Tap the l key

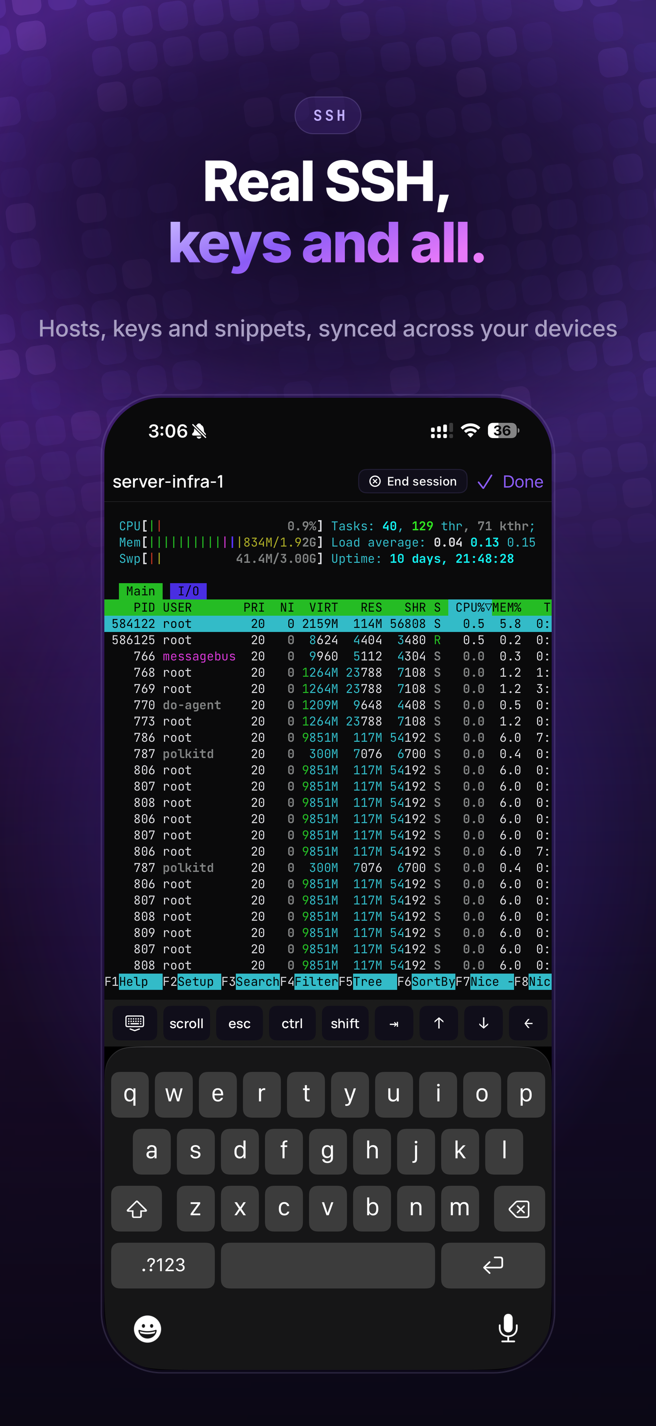pos(504,1152)
